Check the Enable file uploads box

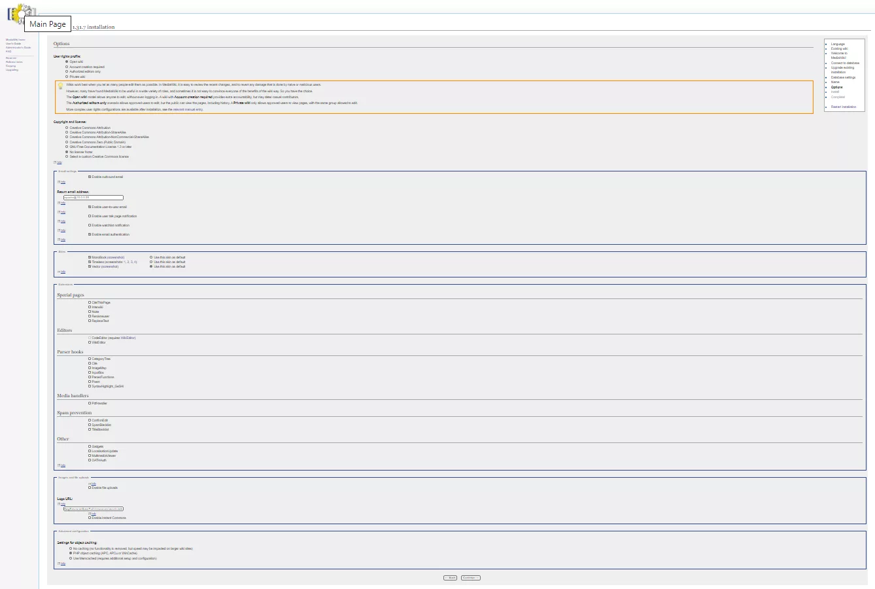(x=90, y=488)
